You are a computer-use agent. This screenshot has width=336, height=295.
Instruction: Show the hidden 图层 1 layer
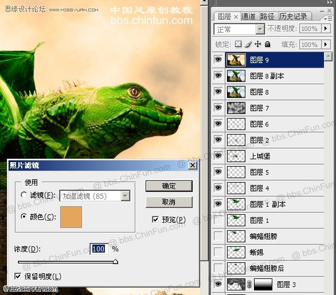pyautogui.click(x=218, y=220)
